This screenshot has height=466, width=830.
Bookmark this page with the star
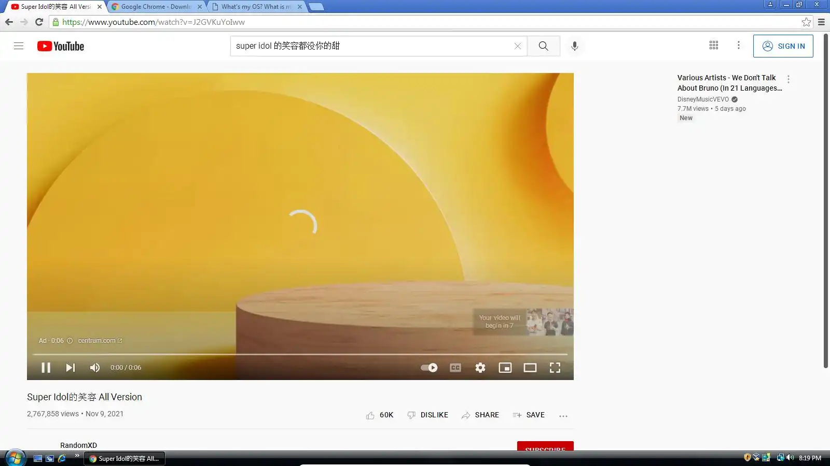tap(806, 22)
